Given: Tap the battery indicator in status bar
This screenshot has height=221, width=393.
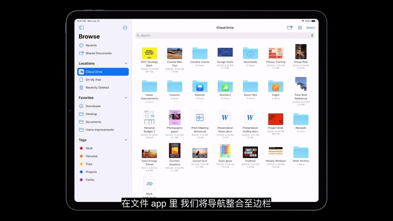Looking at the screenshot, I should coord(313,21).
